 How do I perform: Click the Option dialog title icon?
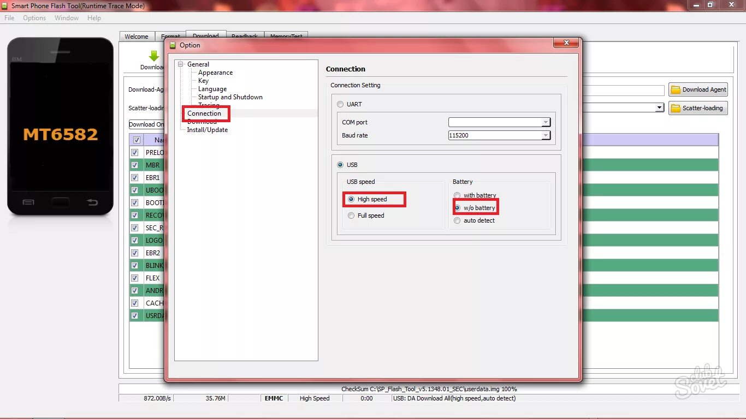click(173, 45)
